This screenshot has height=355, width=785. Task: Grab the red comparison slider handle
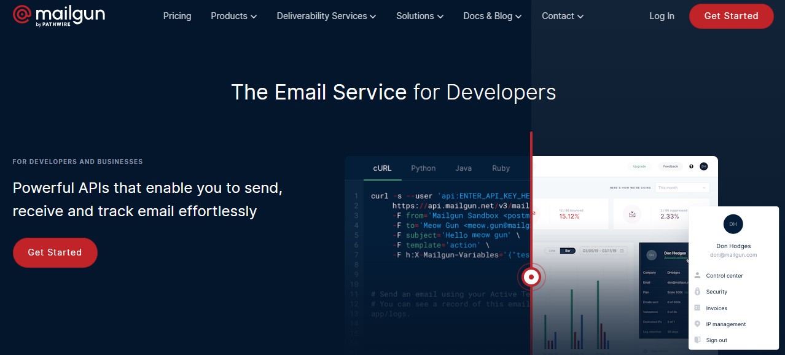point(531,277)
